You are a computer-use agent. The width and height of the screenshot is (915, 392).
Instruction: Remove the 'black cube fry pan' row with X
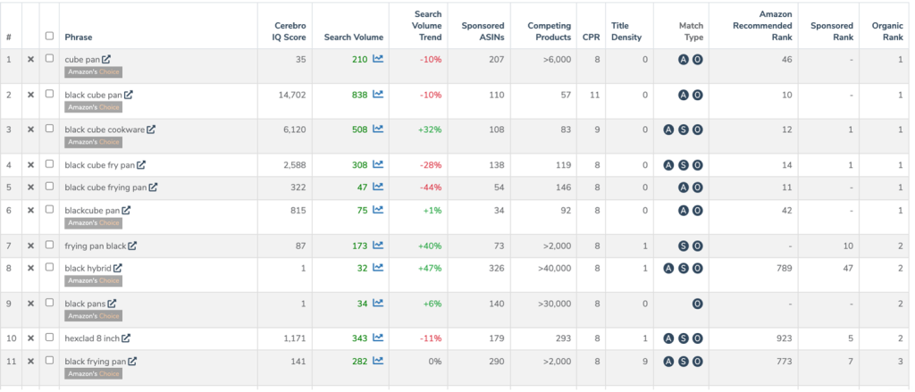(30, 165)
